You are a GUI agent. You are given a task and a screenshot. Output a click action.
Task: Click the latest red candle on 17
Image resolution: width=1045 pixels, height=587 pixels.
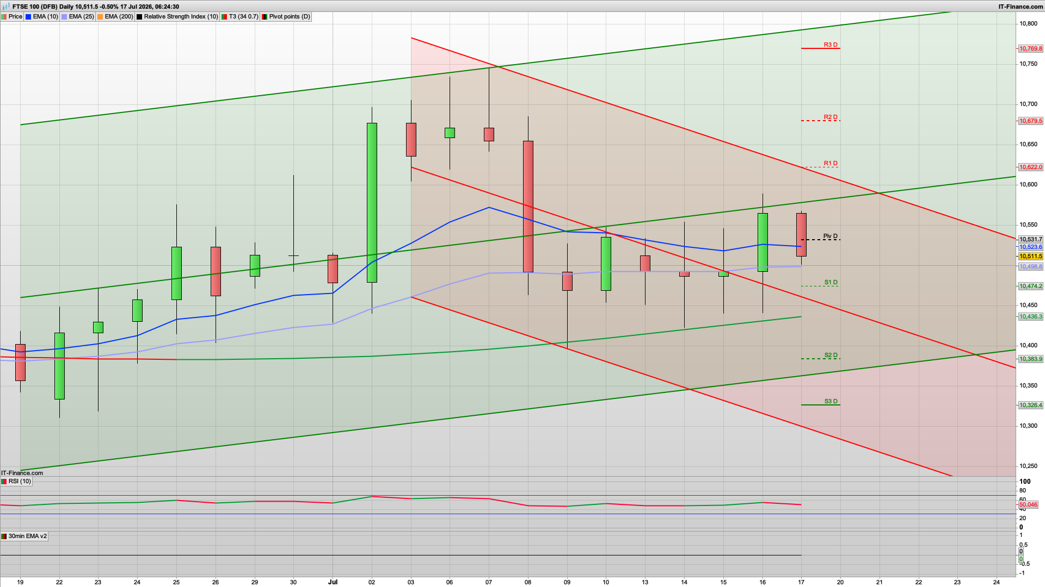[801, 235]
